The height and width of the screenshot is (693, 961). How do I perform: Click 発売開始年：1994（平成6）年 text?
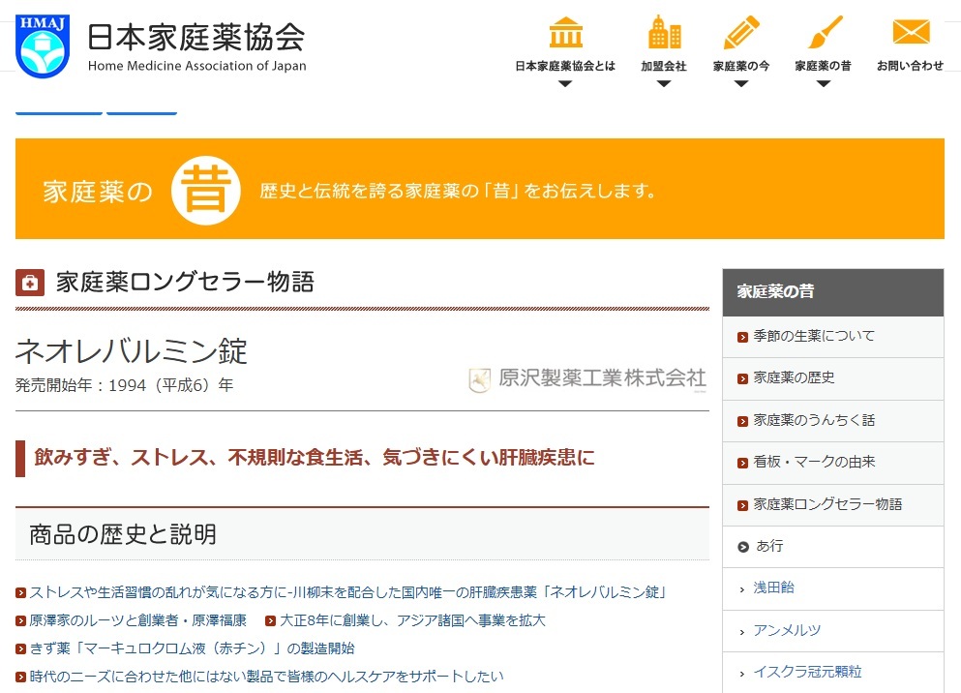coord(125,385)
